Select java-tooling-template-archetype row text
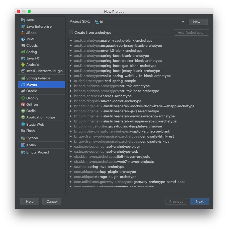The width and height of the screenshot is (228, 230). point(118,126)
